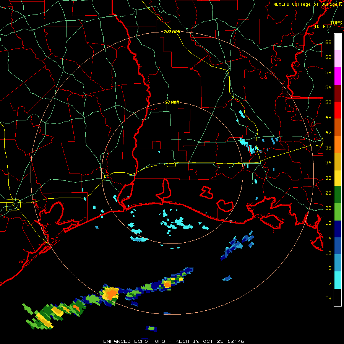Click the '34' legend value label
Viewport: 344px width, 344px height.
click(x=328, y=162)
